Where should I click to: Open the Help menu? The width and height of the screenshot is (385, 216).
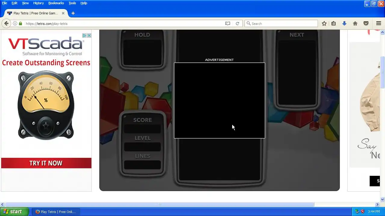(x=84, y=3)
